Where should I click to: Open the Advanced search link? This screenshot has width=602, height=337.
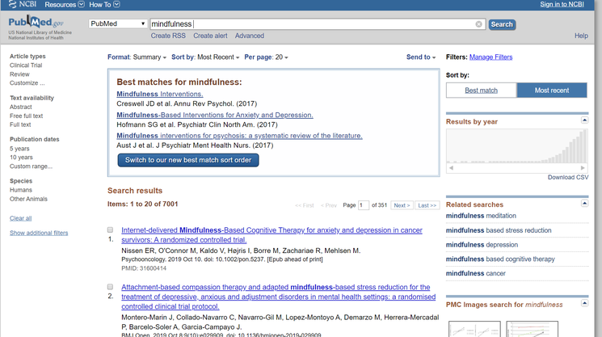(249, 36)
